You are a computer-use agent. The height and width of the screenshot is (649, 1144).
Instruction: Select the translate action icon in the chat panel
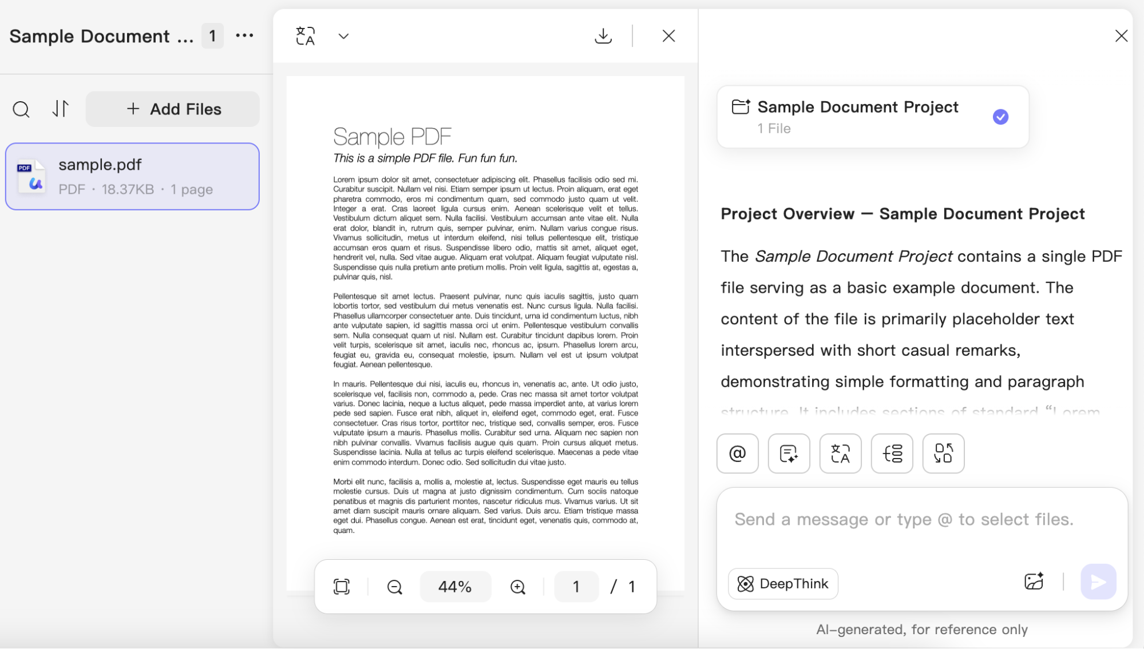point(840,453)
